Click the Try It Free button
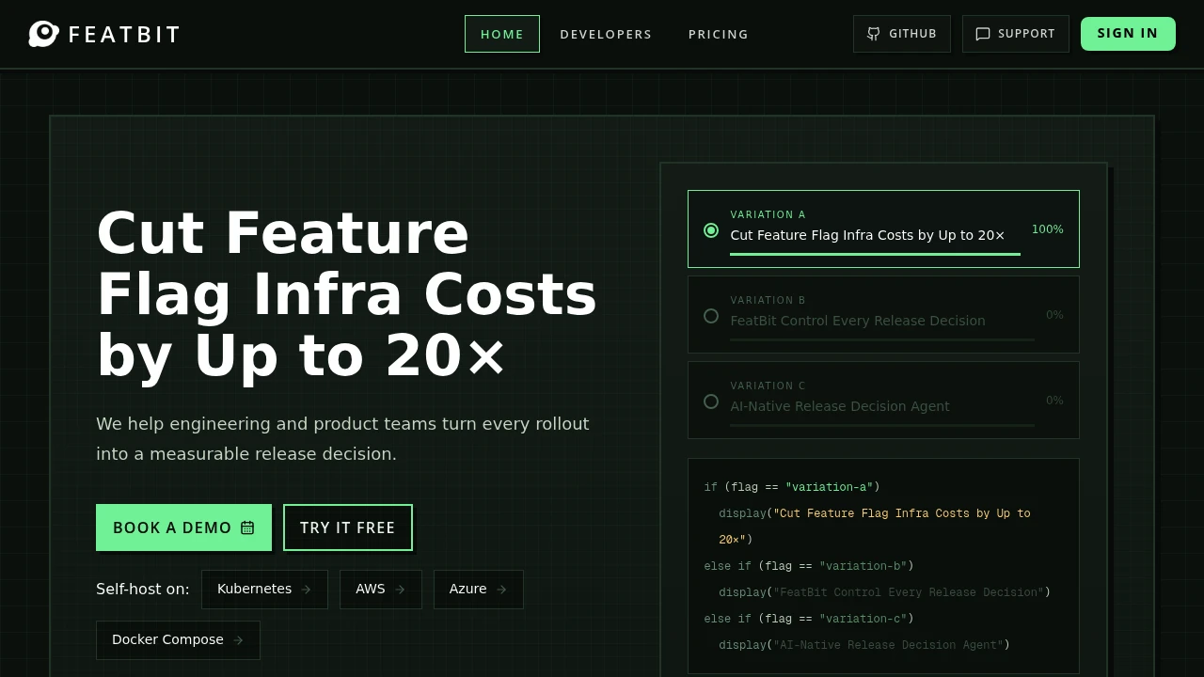This screenshot has height=677, width=1204. [x=348, y=527]
